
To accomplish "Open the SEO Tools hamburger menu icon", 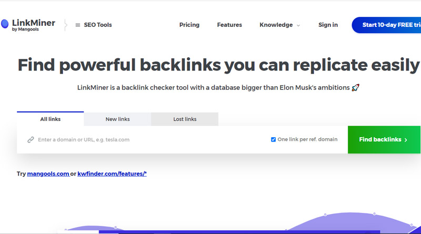I will coord(77,25).
